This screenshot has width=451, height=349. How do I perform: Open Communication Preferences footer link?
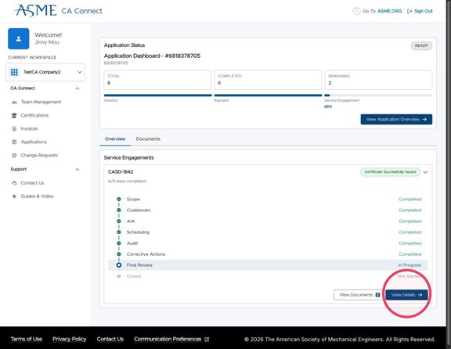168,340
